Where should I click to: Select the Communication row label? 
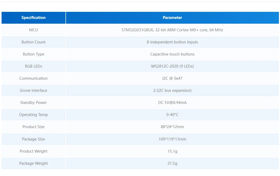(33, 78)
